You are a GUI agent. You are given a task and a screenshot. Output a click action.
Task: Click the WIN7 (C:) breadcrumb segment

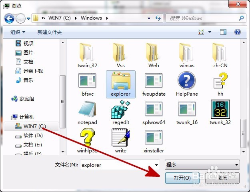[x=60, y=18]
